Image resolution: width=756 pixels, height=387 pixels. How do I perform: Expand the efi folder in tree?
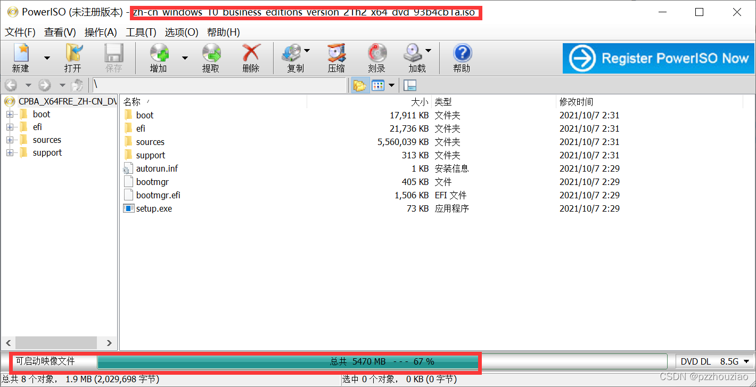tap(10, 127)
